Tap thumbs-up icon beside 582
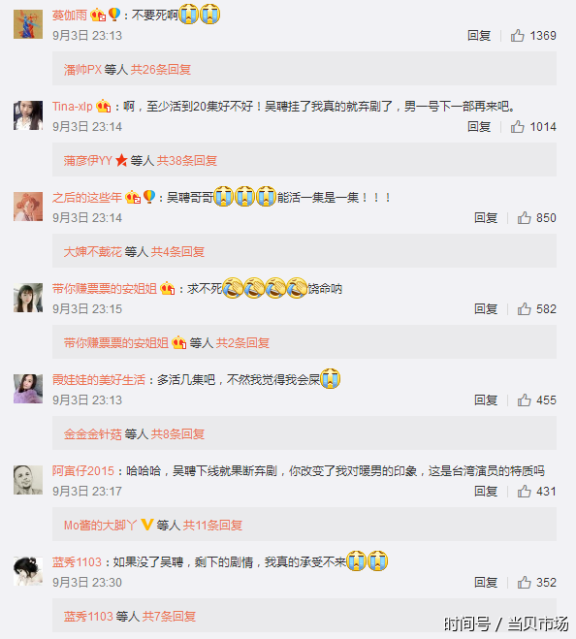This screenshot has height=639, width=576. click(x=525, y=309)
